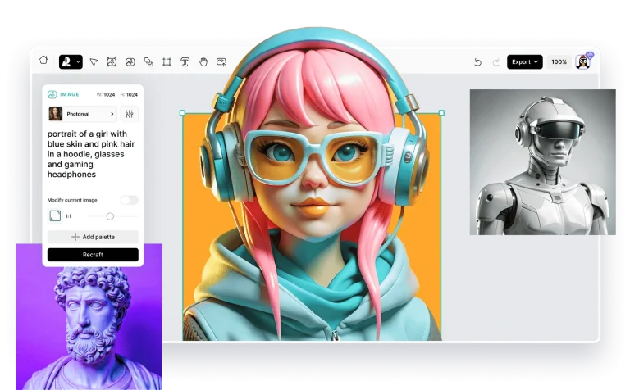This screenshot has width=630, height=390.
Task: Go to the home screen icon
Action: tap(43, 60)
